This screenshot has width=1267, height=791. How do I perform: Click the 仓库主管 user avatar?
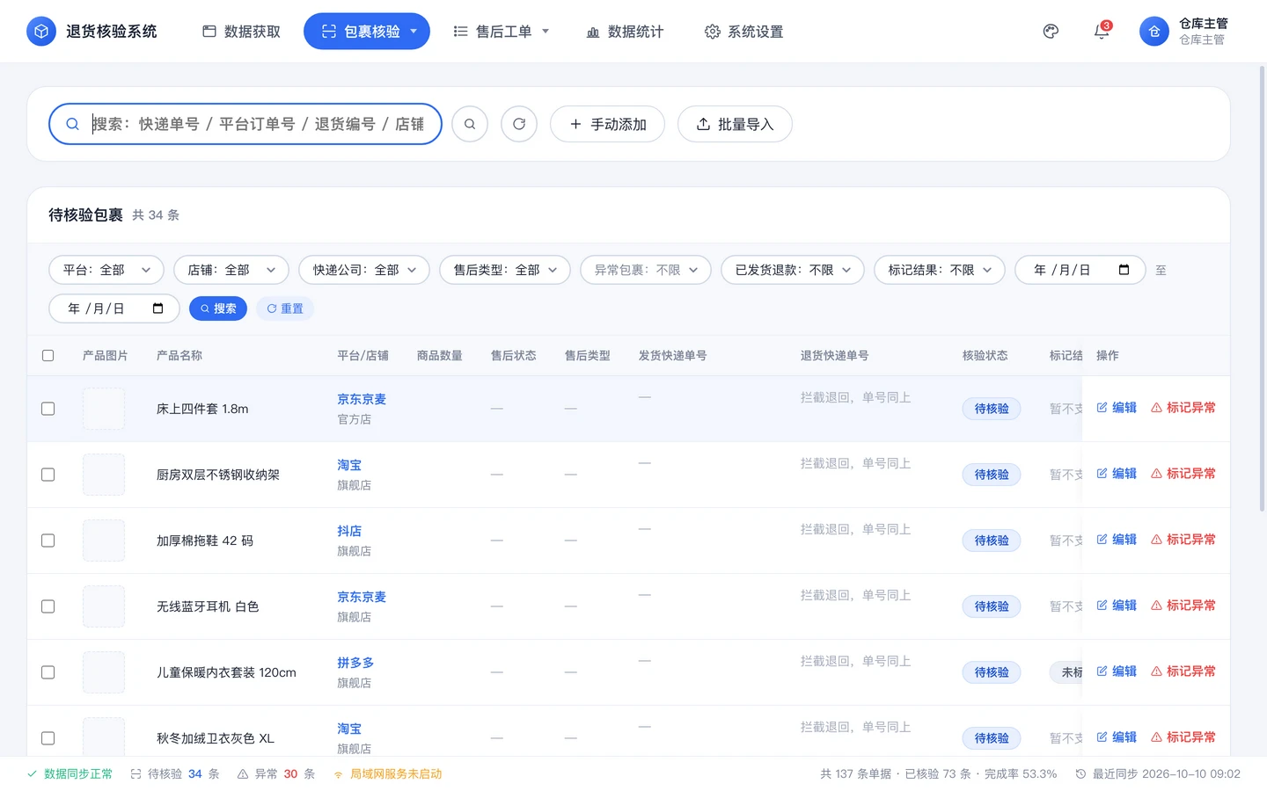[1153, 32]
